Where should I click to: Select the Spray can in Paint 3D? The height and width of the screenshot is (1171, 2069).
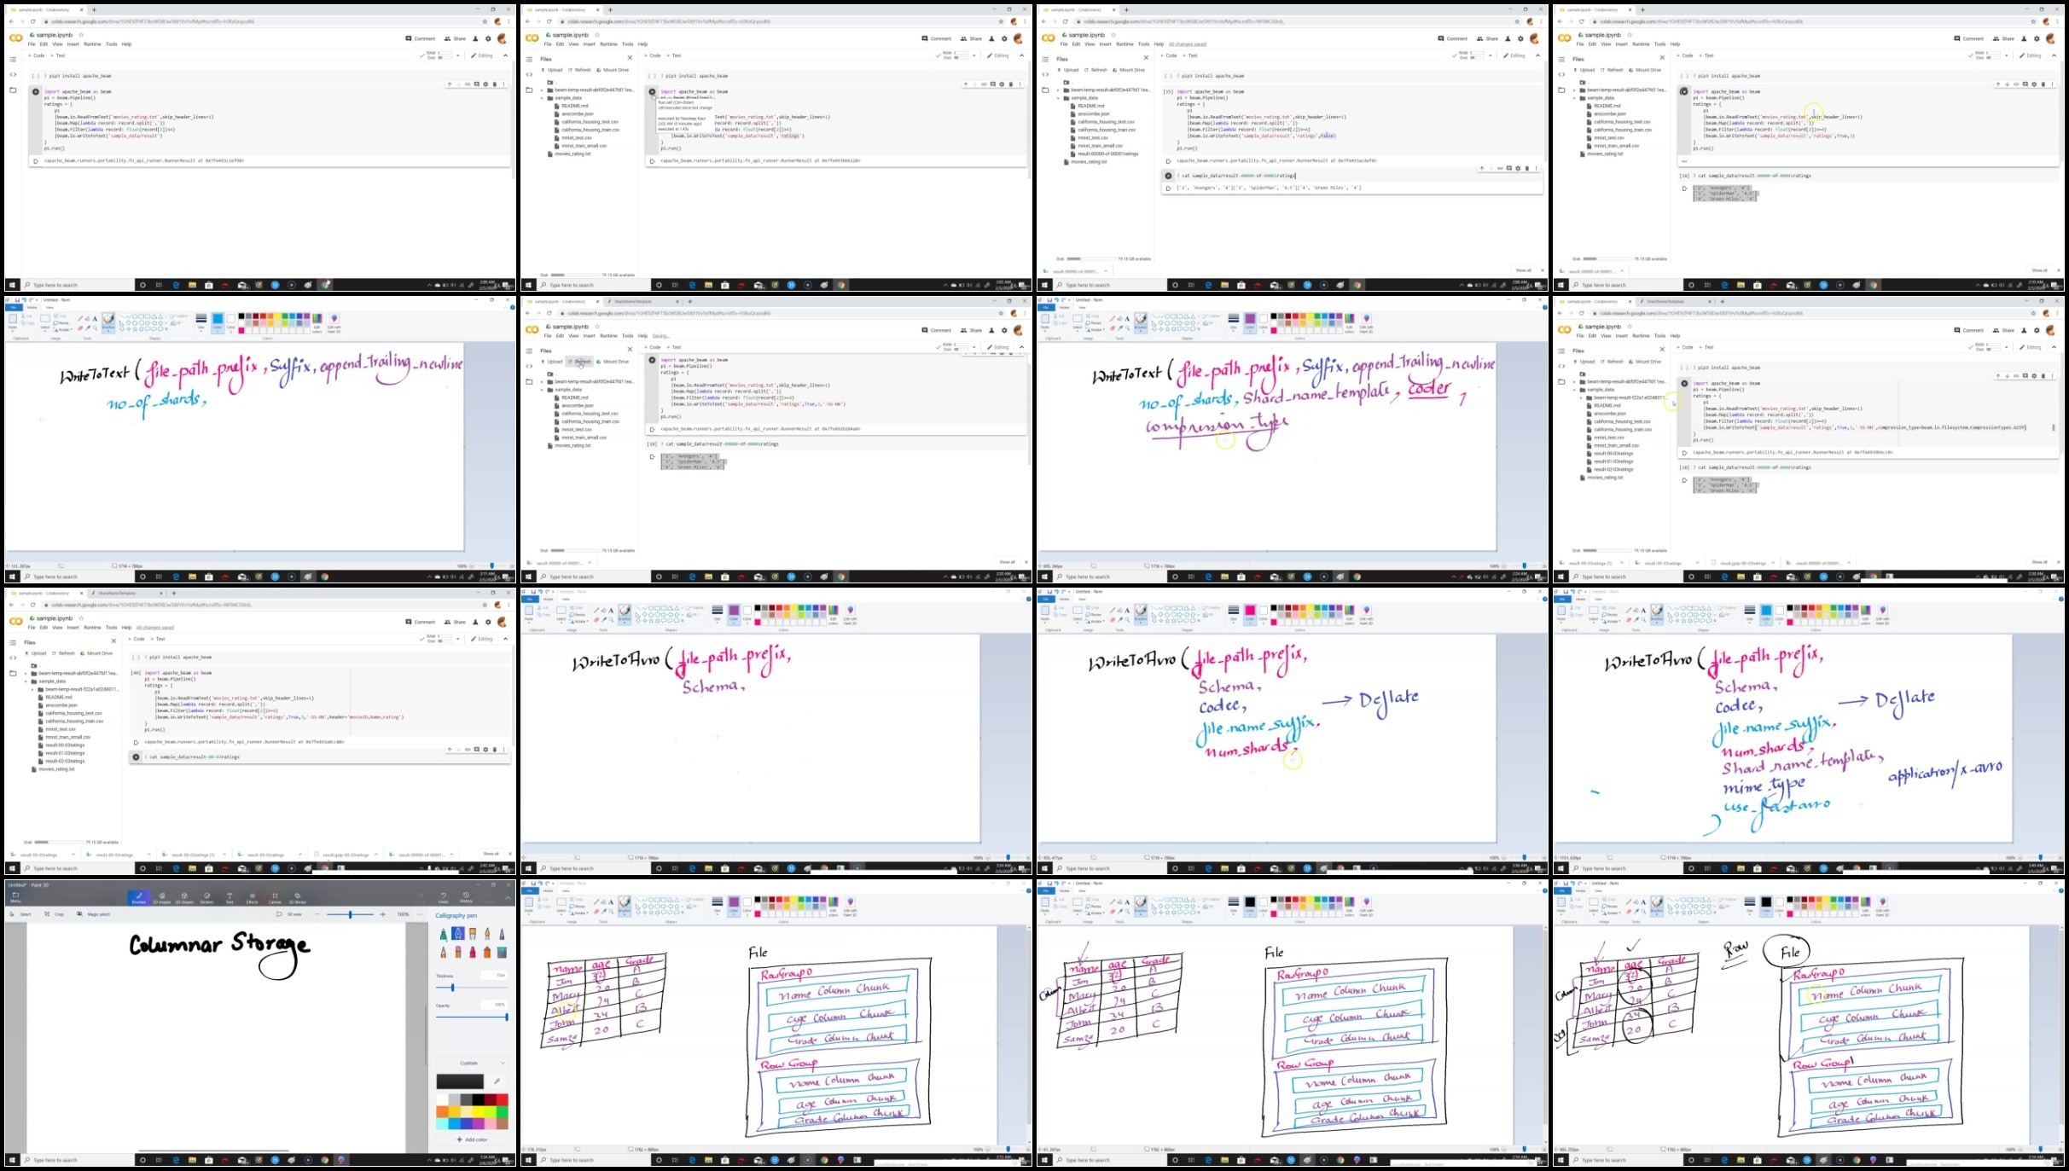click(x=487, y=952)
